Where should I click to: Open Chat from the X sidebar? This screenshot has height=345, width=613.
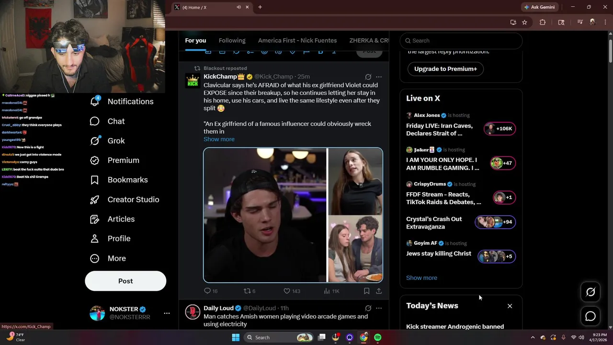tap(107, 121)
